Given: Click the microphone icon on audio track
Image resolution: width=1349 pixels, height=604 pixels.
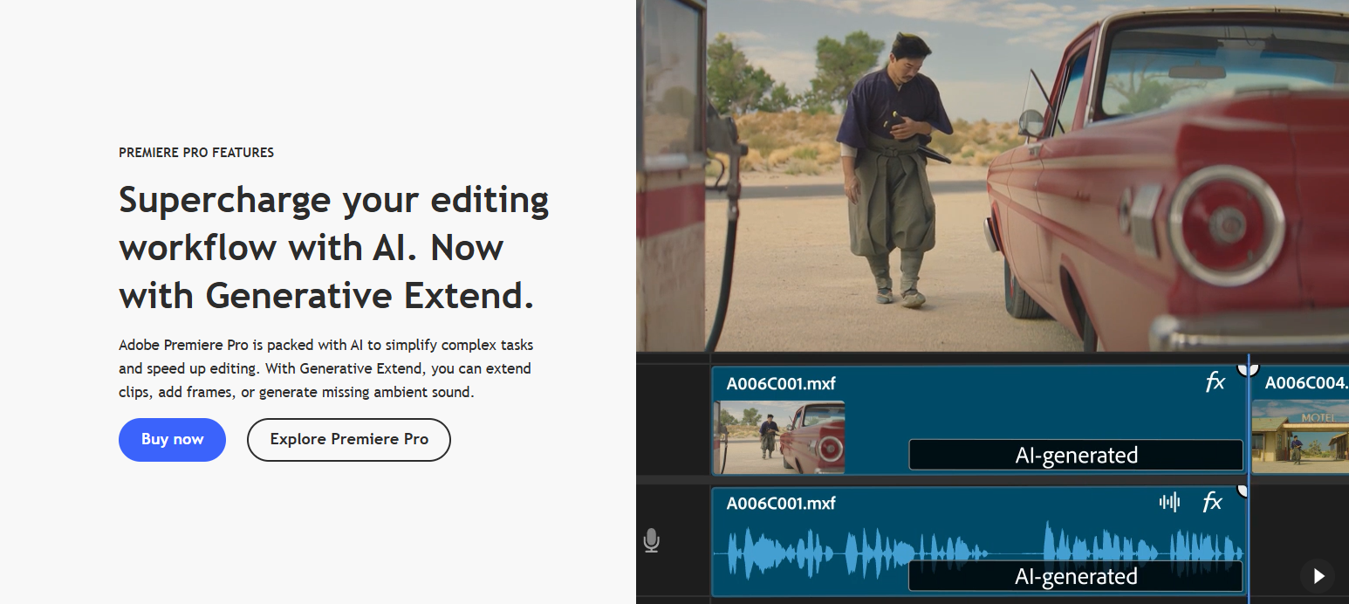Looking at the screenshot, I should click(651, 541).
